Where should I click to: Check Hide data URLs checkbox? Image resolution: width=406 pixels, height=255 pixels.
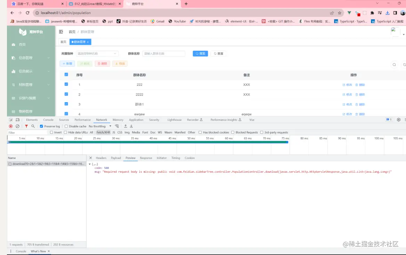pos(65,132)
